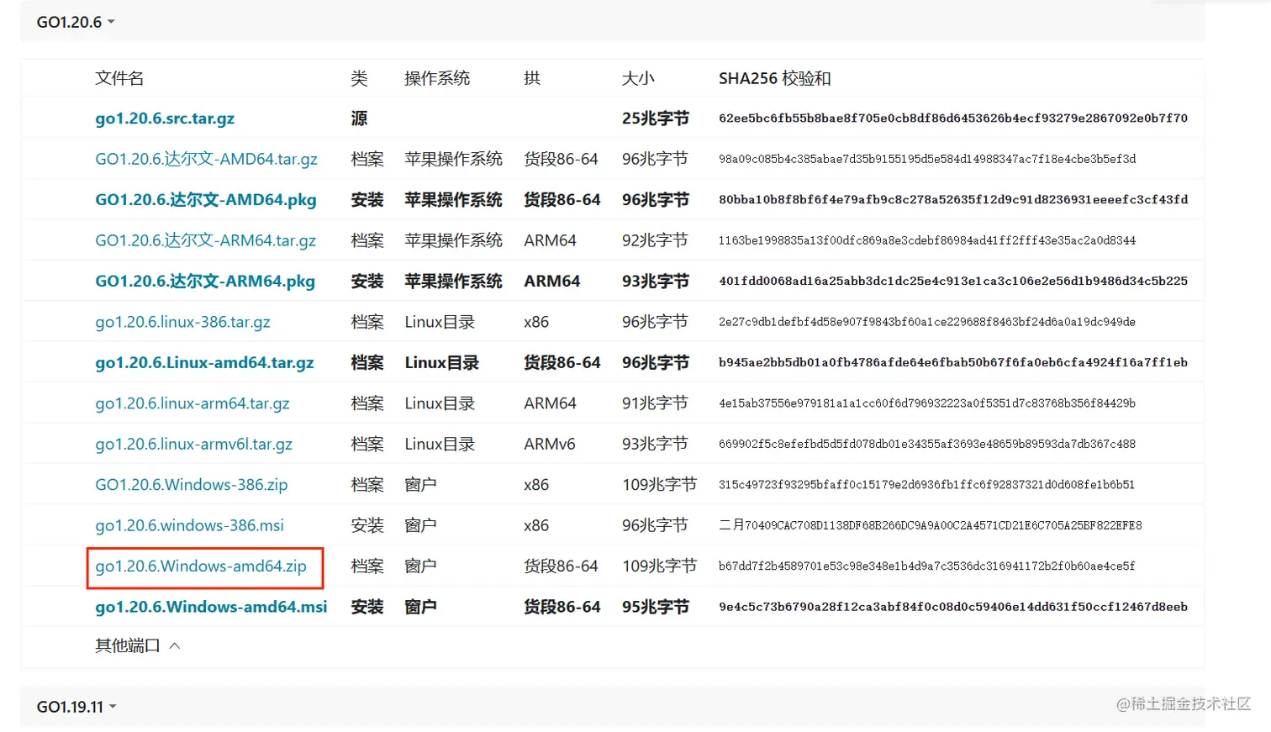The image size is (1271, 732).
Task: Download GO1.20.6.Windows-386.zip
Action: pos(192,485)
